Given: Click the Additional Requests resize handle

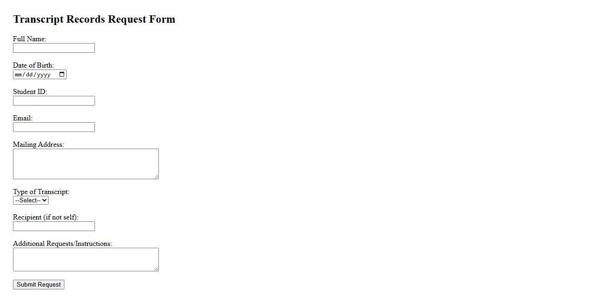Looking at the screenshot, I should (x=157, y=269).
